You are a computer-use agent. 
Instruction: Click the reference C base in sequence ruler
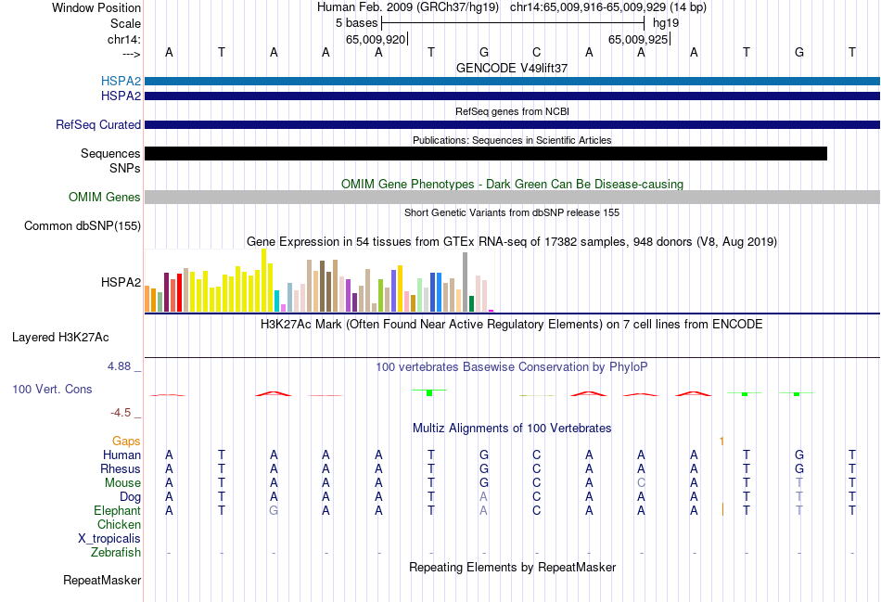(537, 52)
